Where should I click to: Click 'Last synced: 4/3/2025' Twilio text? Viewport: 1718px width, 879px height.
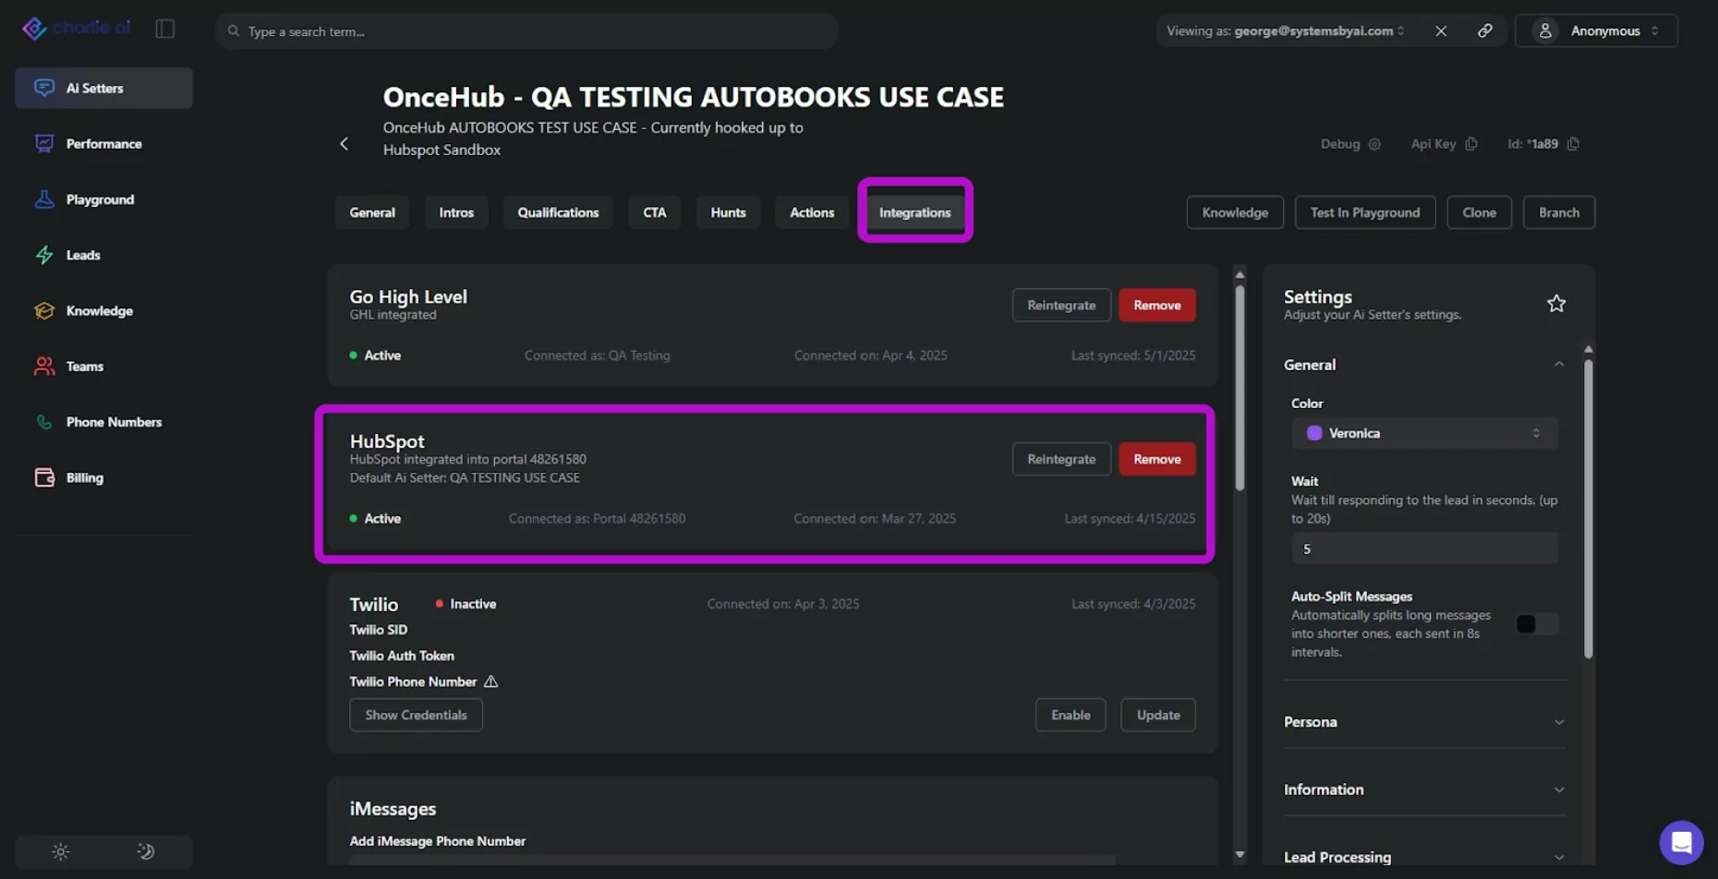1133,604
